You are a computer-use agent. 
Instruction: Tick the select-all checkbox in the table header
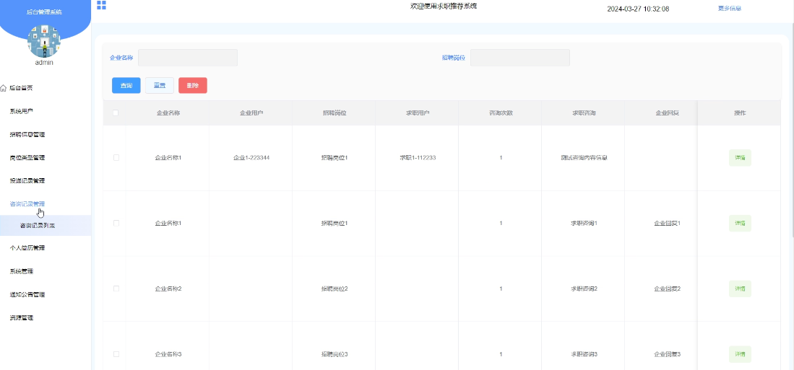coord(116,113)
